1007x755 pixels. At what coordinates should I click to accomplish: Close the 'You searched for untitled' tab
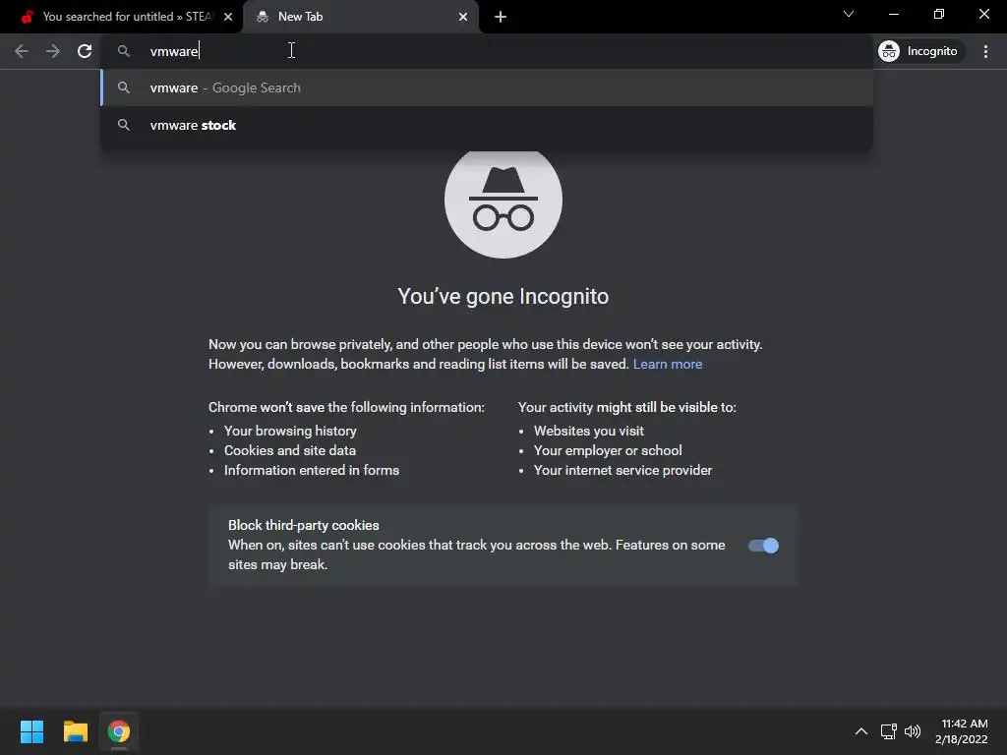[228, 17]
